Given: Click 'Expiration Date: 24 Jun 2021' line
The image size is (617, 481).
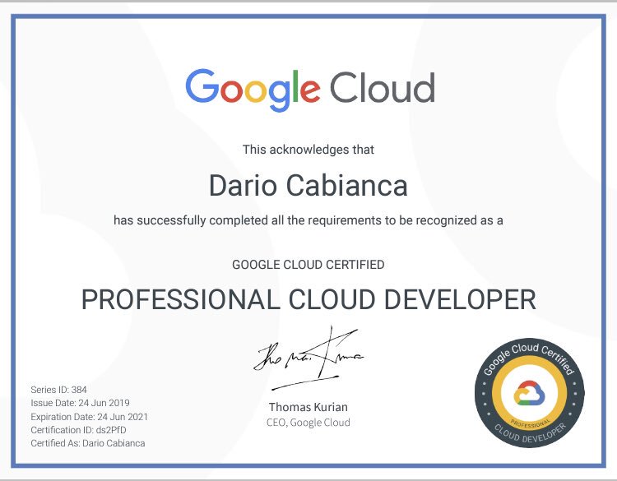Looking at the screenshot, I should 90,417.
